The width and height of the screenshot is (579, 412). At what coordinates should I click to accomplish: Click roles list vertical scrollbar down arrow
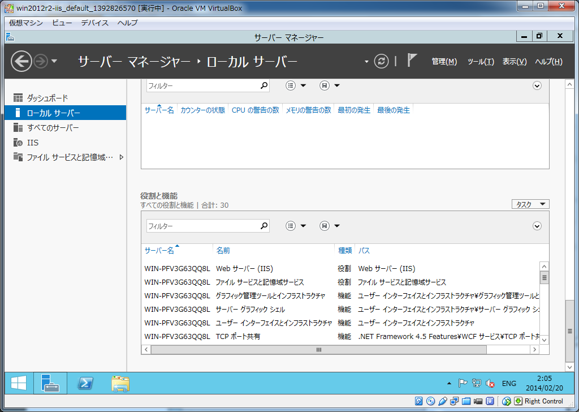[544, 340]
